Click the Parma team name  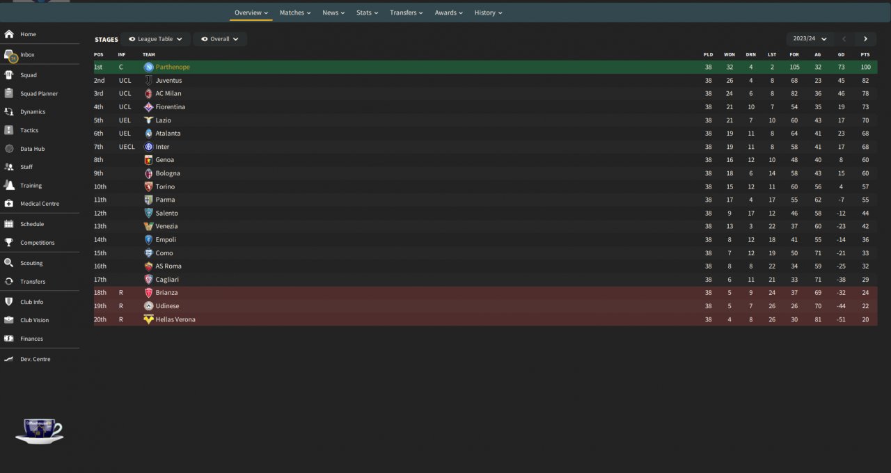click(166, 200)
